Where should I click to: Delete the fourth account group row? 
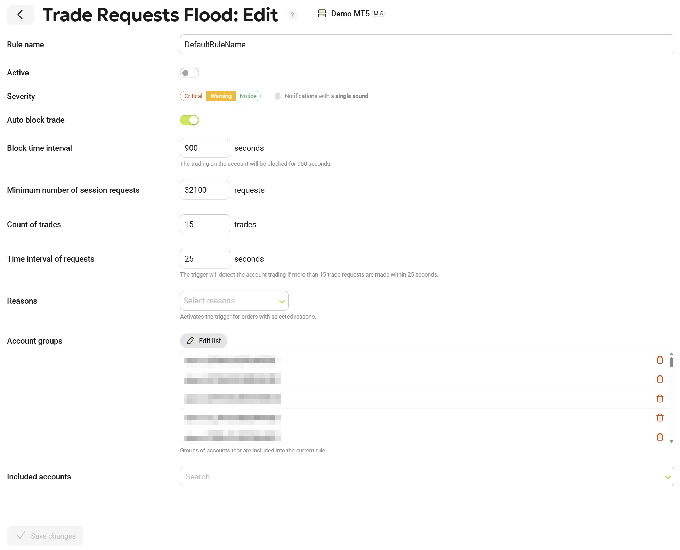[659, 418]
